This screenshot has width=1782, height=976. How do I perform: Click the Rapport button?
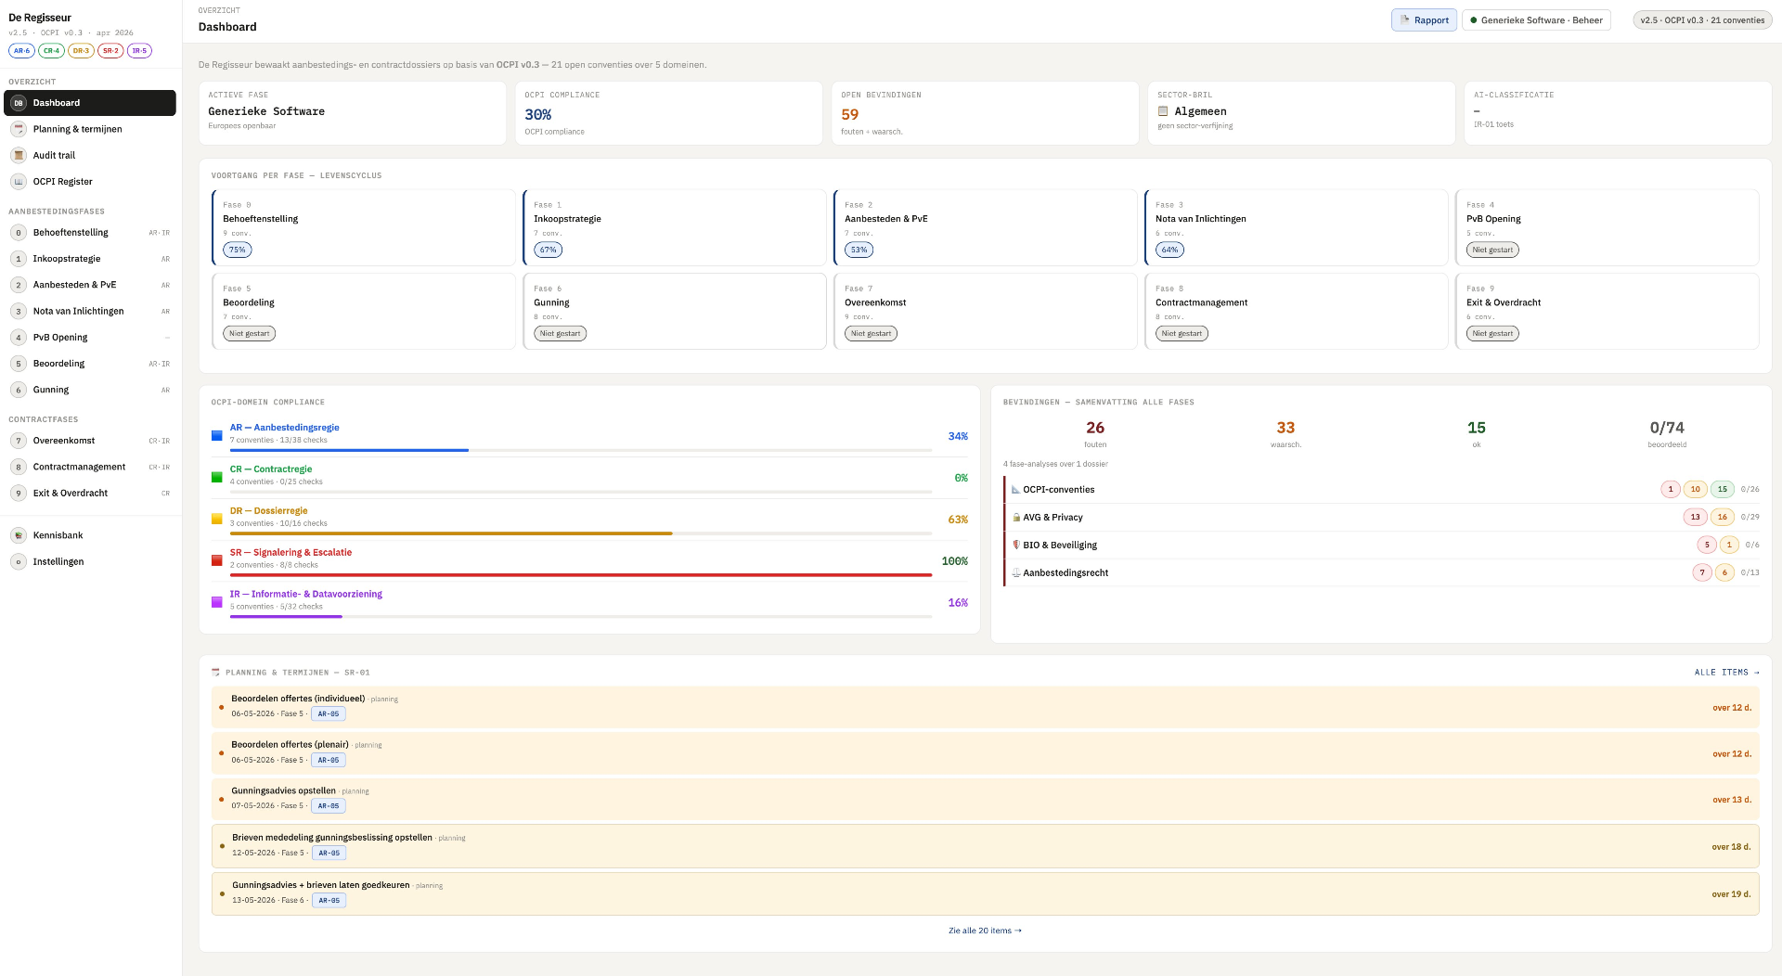[x=1424, y=20]
